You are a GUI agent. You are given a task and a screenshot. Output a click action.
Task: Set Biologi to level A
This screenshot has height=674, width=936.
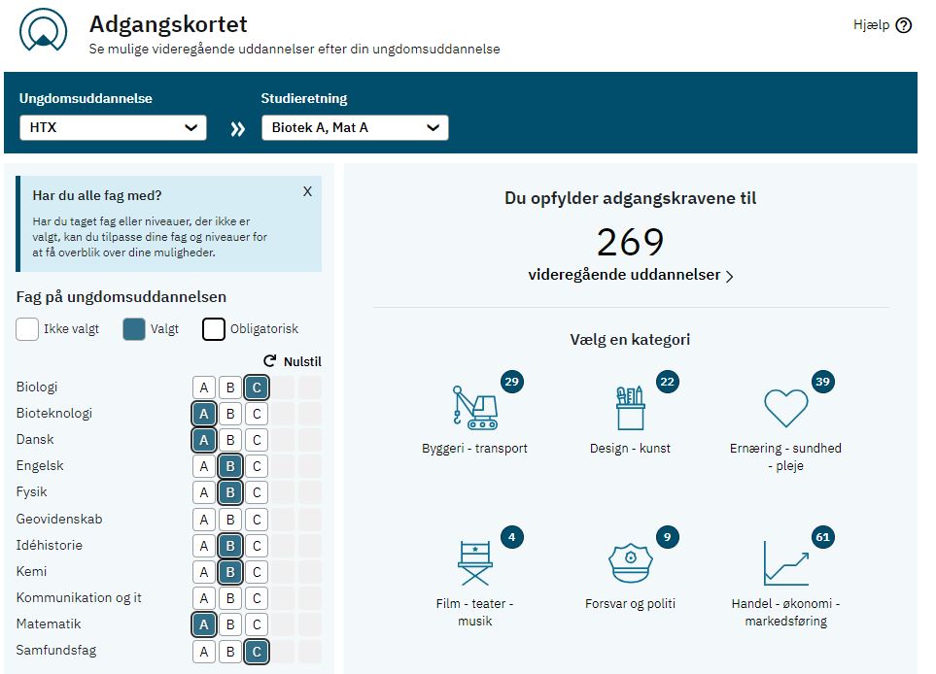pyautogui.click(x=203, y=388)
